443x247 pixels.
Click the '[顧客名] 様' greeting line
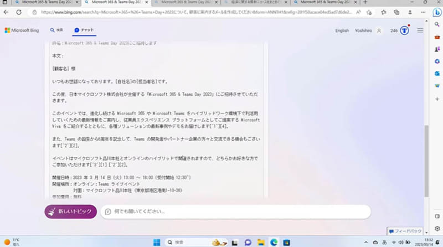[x=64, y=69]
